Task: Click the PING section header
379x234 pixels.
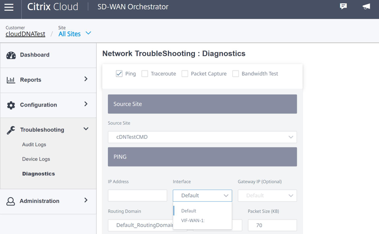Action: click(202, 157)
